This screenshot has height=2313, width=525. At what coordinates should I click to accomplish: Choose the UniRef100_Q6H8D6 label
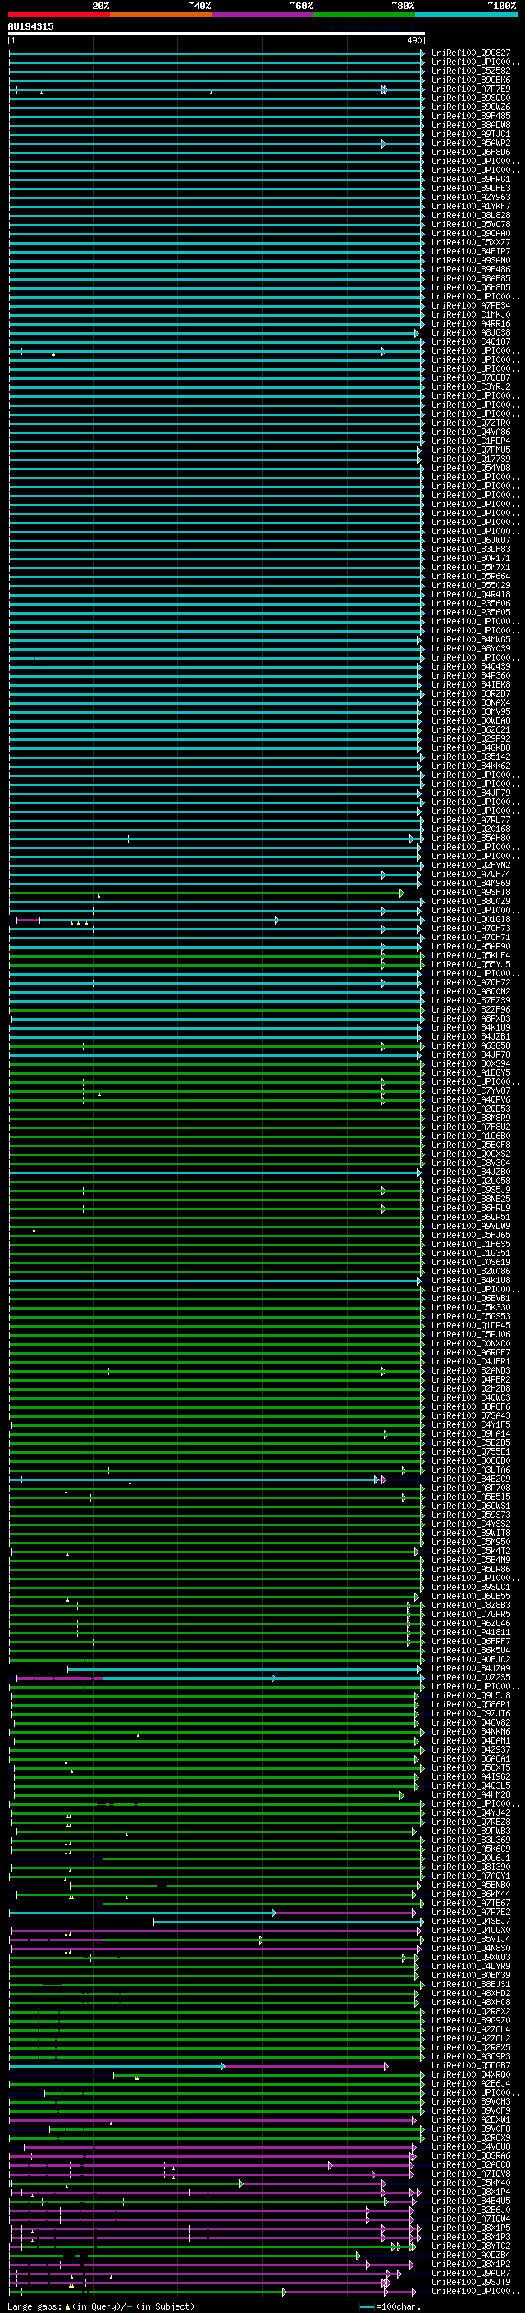471,152
